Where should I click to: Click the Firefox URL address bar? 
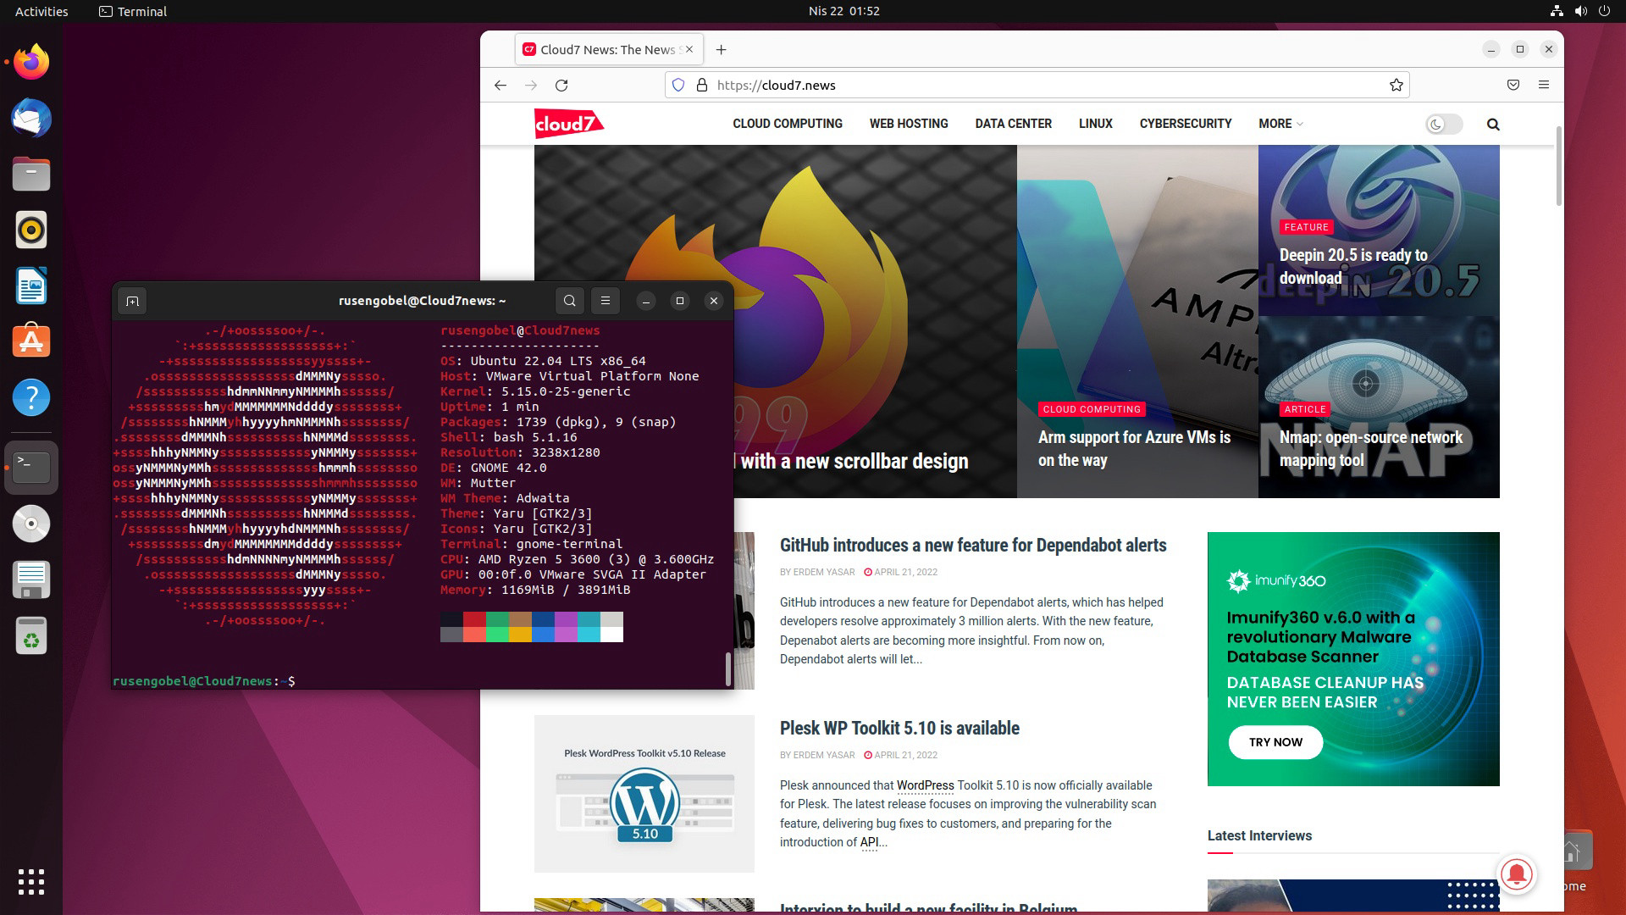(1037, 85)
